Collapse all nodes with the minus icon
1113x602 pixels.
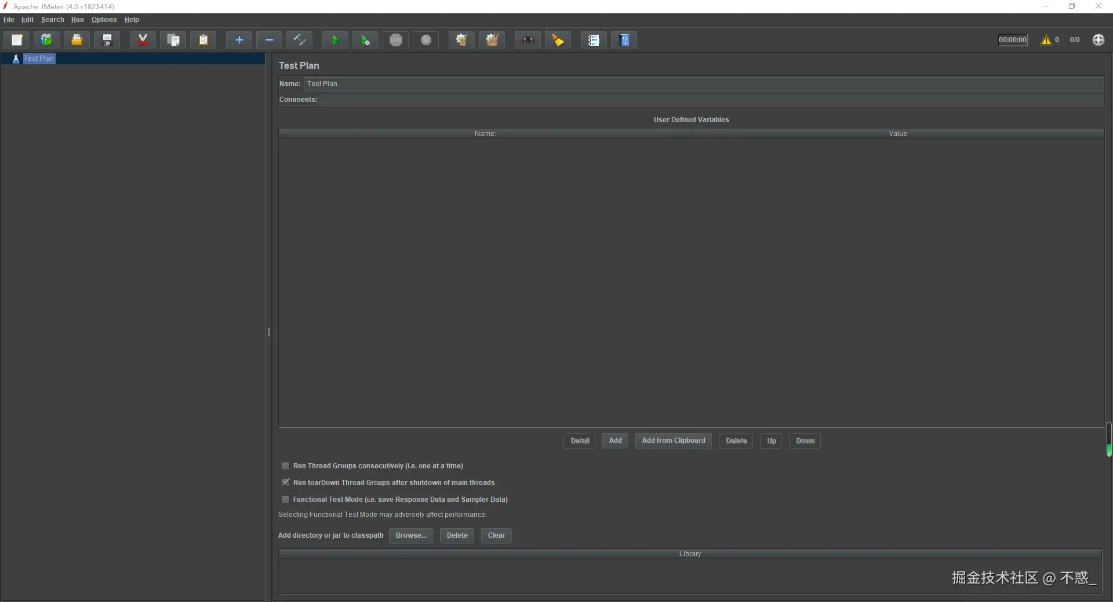[269, 40]
